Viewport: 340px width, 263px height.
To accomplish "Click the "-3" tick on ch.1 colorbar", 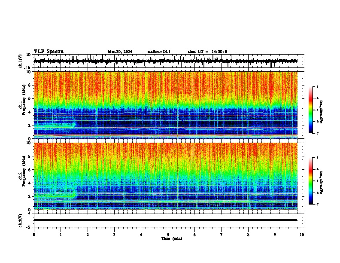I will click(x=316, y=86).
